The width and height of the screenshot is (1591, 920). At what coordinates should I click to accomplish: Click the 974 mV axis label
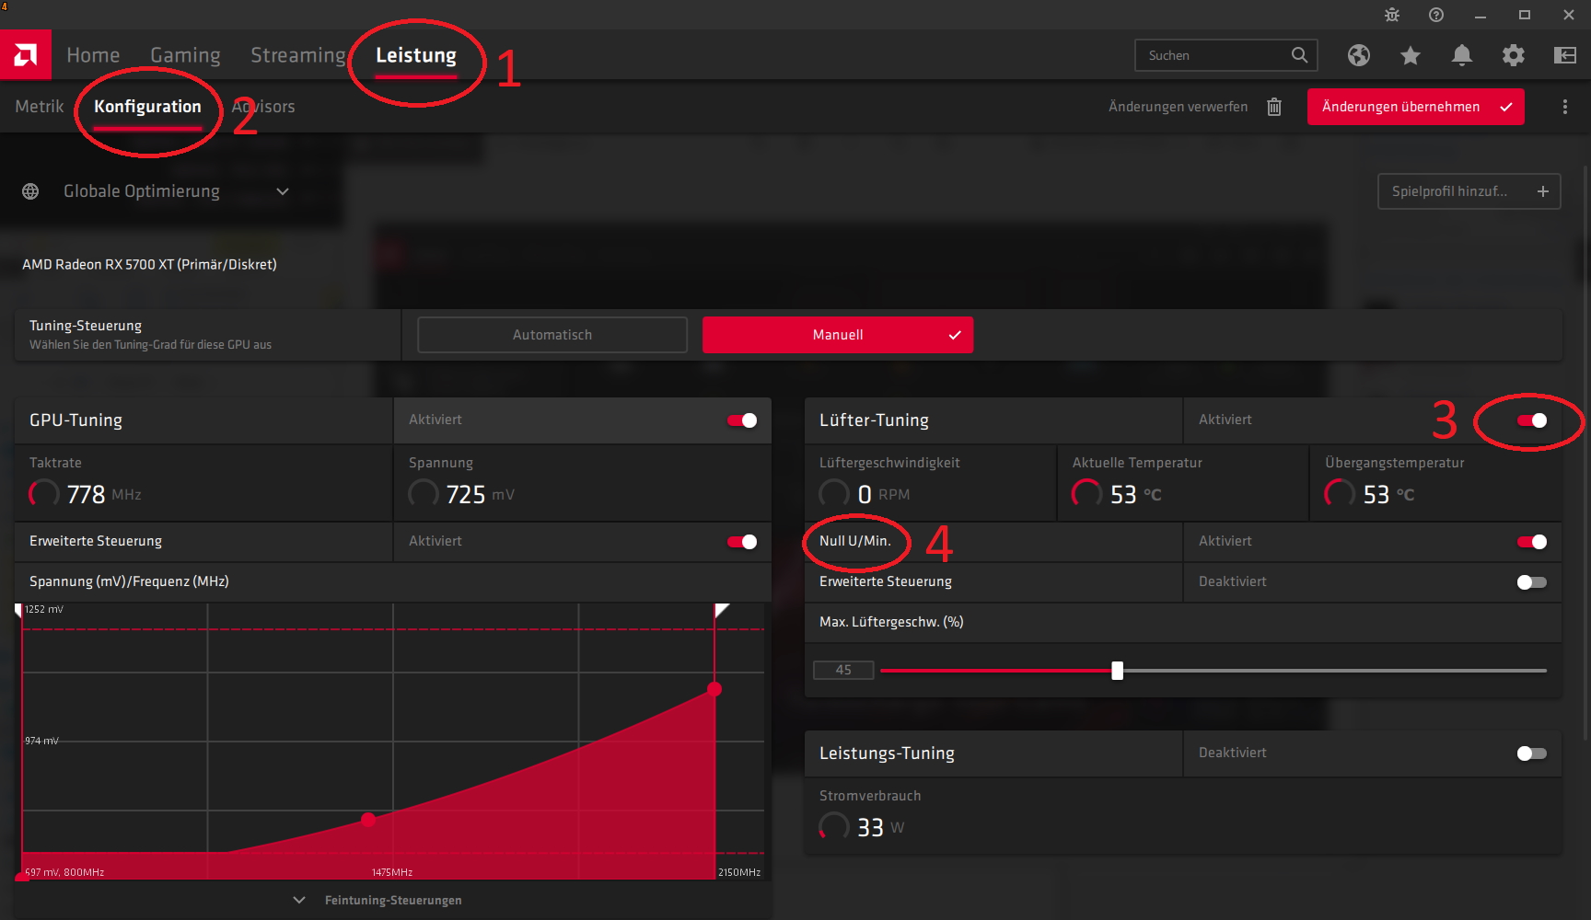pos(41,741)
